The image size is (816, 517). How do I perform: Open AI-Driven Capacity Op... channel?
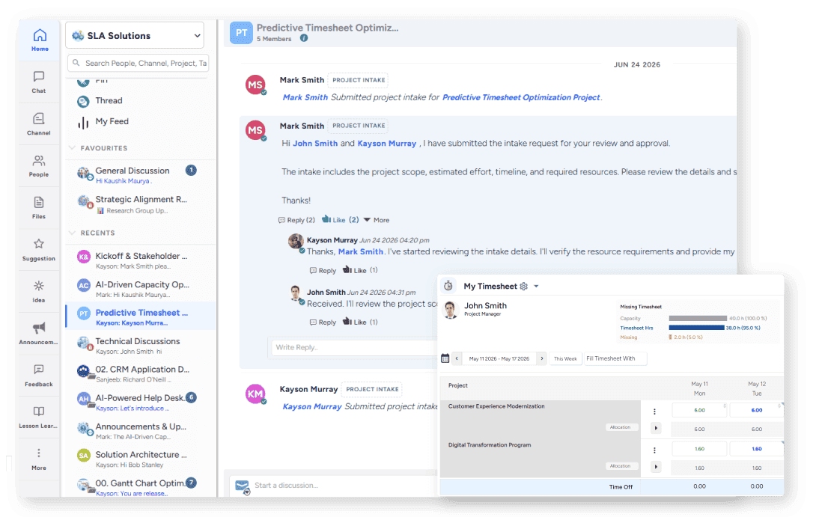click(x=141, y=289)
